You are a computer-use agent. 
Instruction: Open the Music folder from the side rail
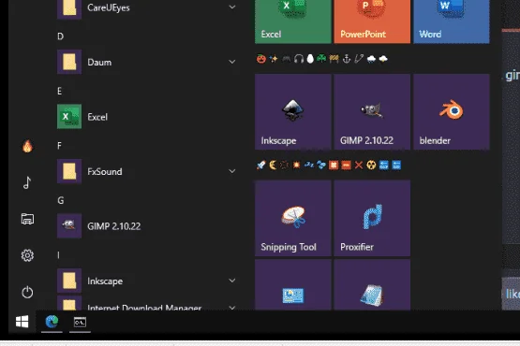27,182
